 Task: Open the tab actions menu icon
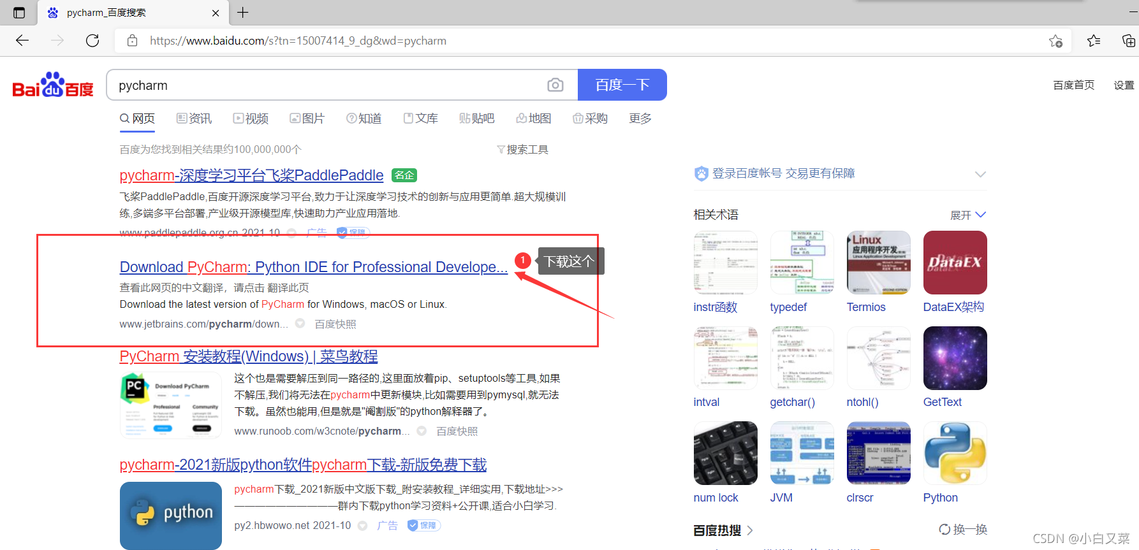(19, 13)
